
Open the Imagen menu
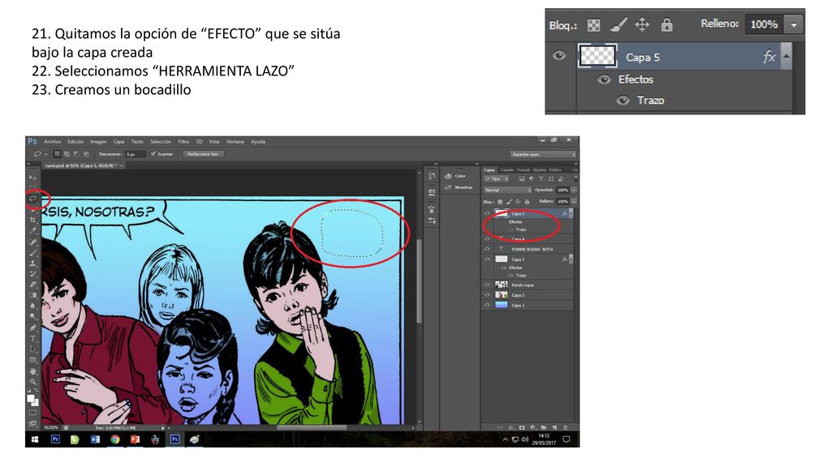(98, 142)
